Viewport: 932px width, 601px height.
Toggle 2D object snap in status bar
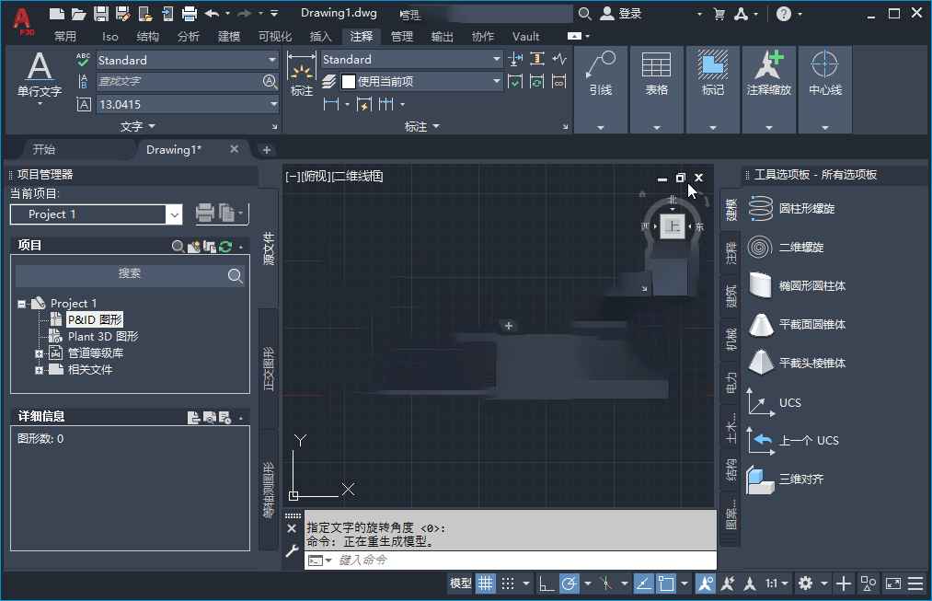pyautogui.click(x=666, y=584)
